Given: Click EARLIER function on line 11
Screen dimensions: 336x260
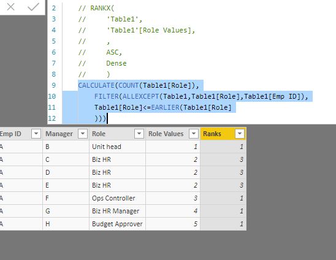Looking at the screenshot, I should click(165, 107).
